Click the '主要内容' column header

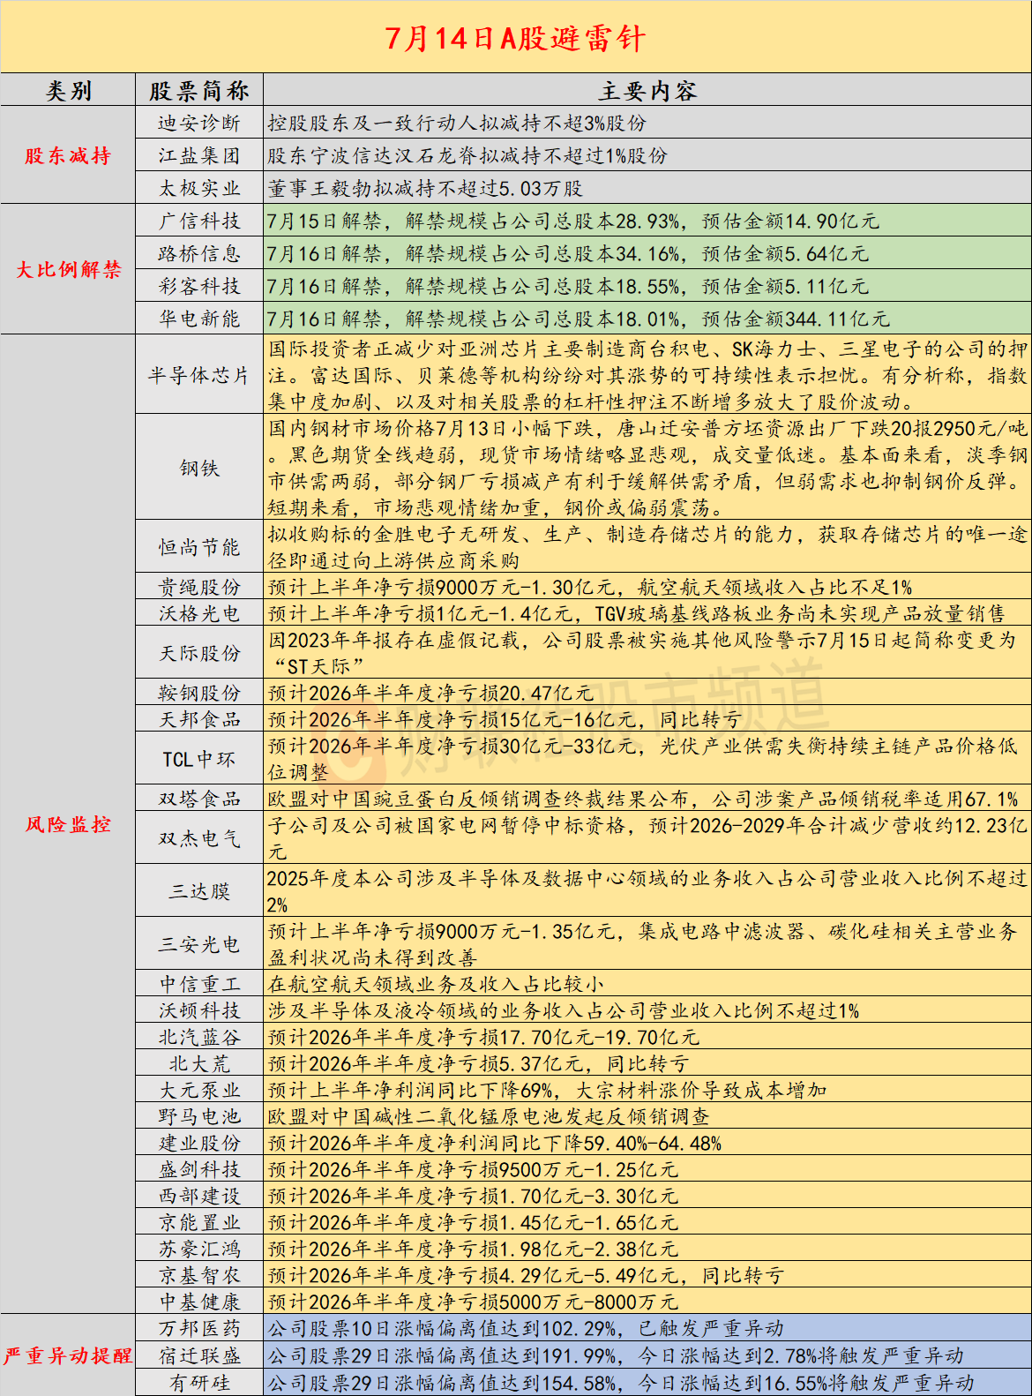coord(647,91)
